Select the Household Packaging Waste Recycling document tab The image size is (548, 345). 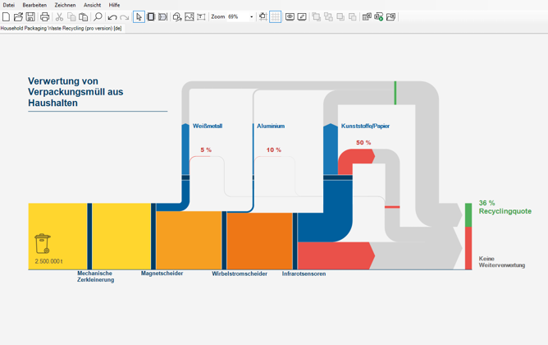click(62, 29)
